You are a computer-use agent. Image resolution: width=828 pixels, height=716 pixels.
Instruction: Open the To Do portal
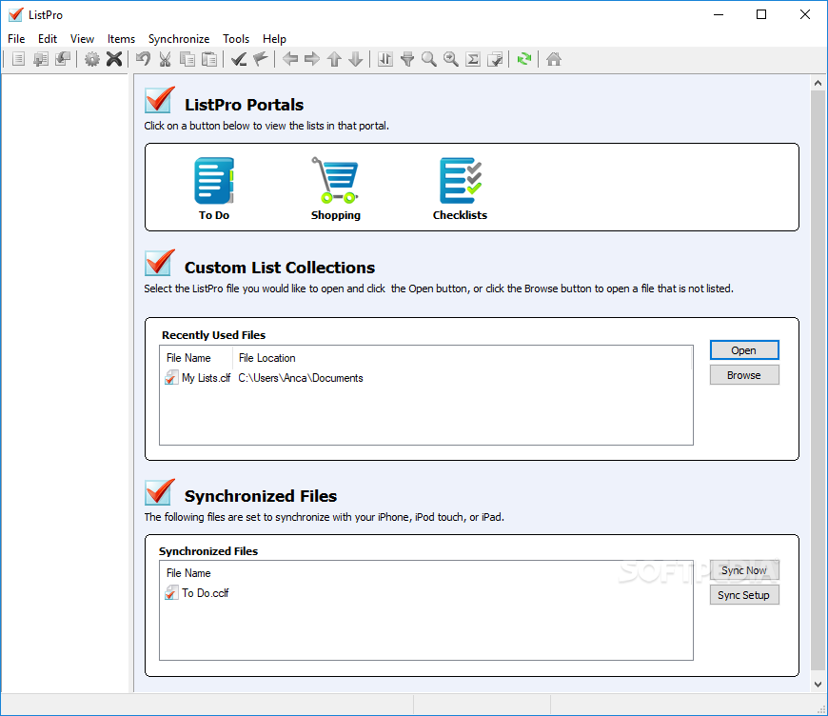pos(214,189)
